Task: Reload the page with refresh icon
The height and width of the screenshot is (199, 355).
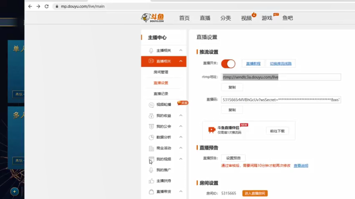Action: tap(47, 6)
